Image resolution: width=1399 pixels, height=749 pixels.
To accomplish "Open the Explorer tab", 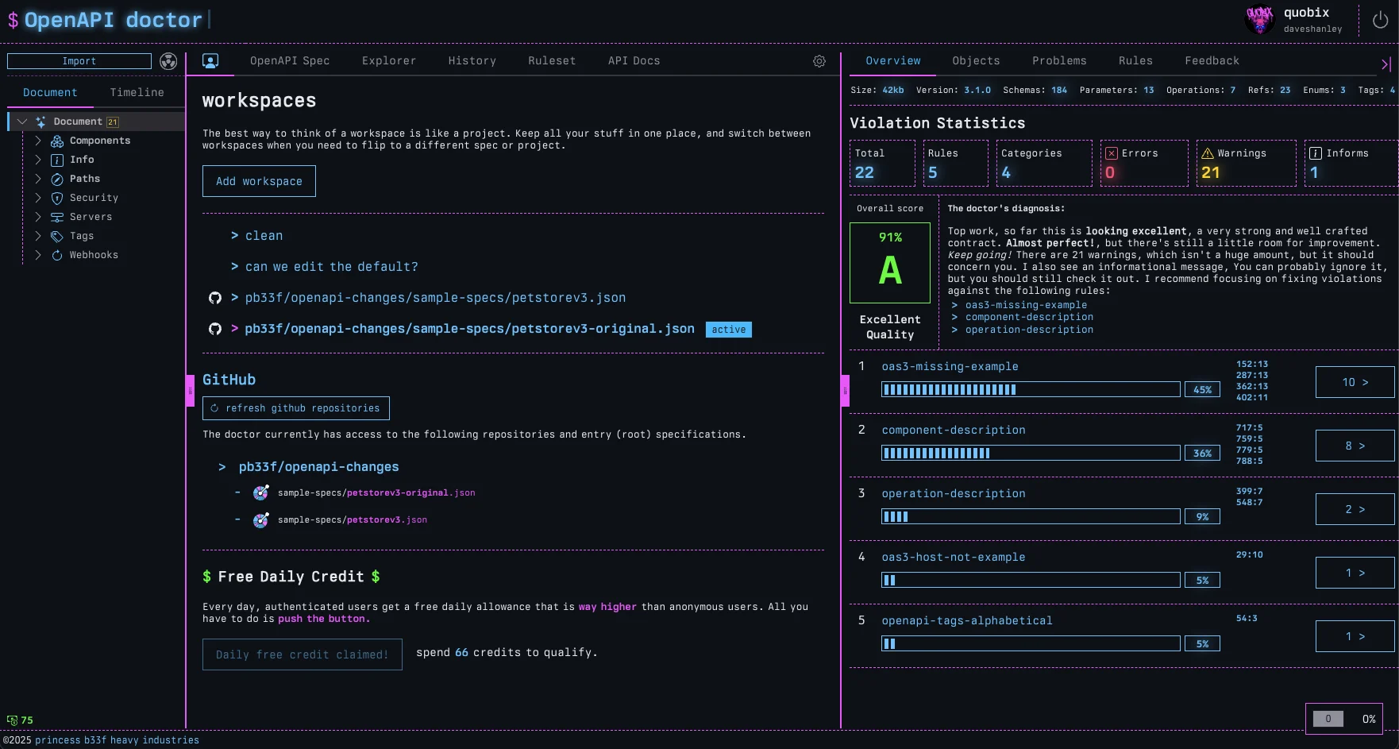I will pyautogui.click(x=389, y=60).
